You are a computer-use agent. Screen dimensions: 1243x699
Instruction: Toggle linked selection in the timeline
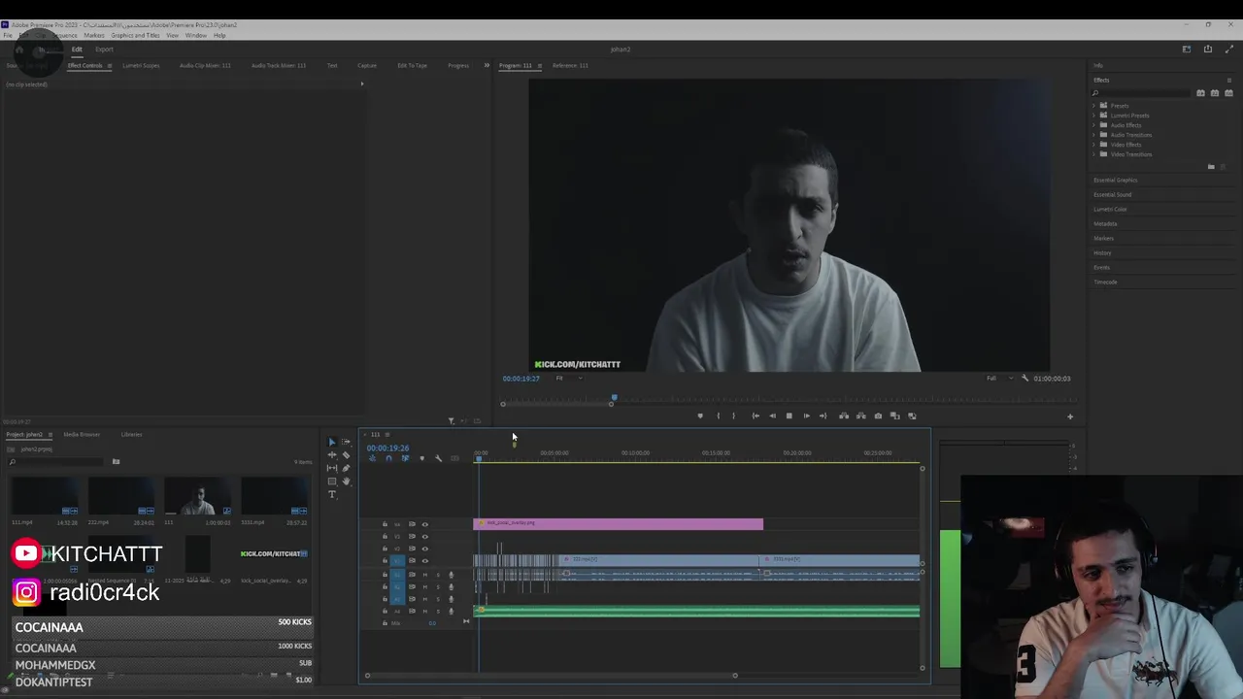tap(405, 458)
